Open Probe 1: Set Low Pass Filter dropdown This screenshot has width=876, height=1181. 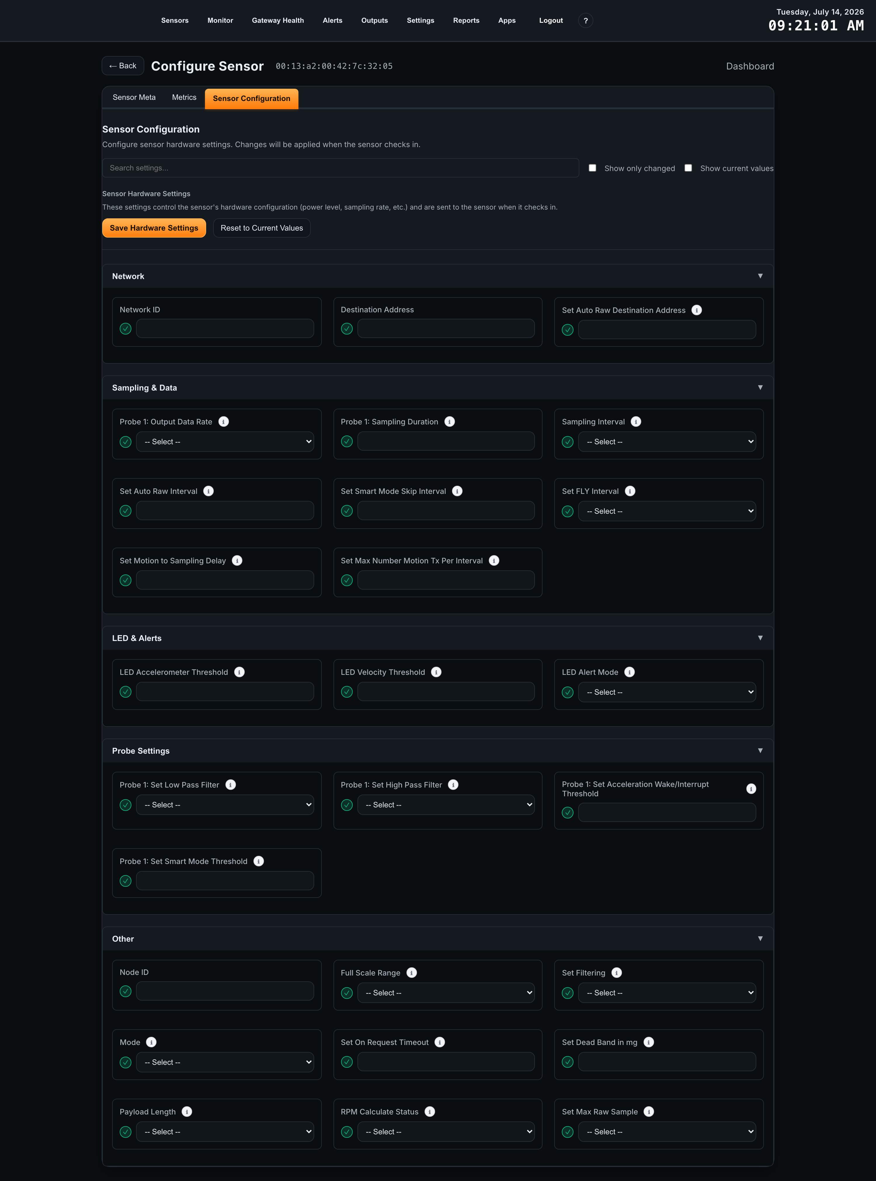pos(225,805)
